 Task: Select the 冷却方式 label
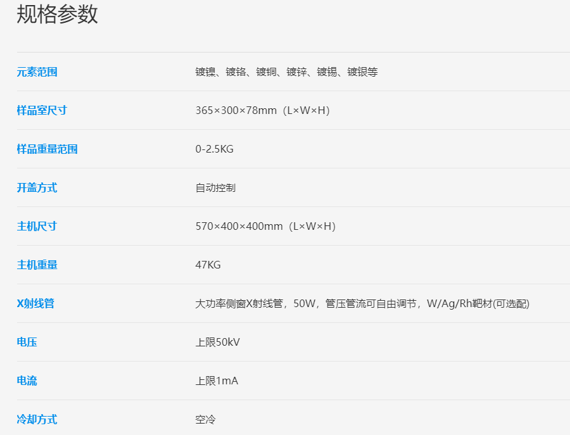pyautogui.click(x=37, y=420)
